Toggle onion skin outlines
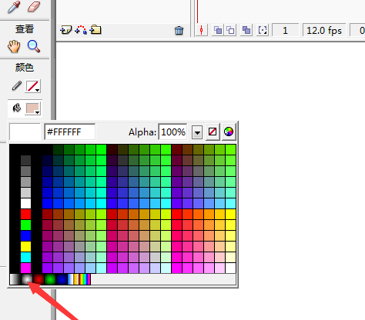365x320 pixels. click(230, 30)
